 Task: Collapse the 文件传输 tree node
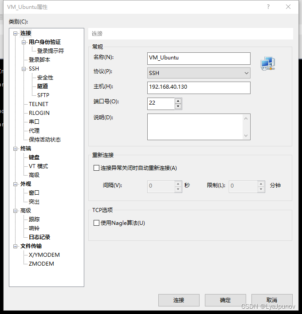pos(15,246)
